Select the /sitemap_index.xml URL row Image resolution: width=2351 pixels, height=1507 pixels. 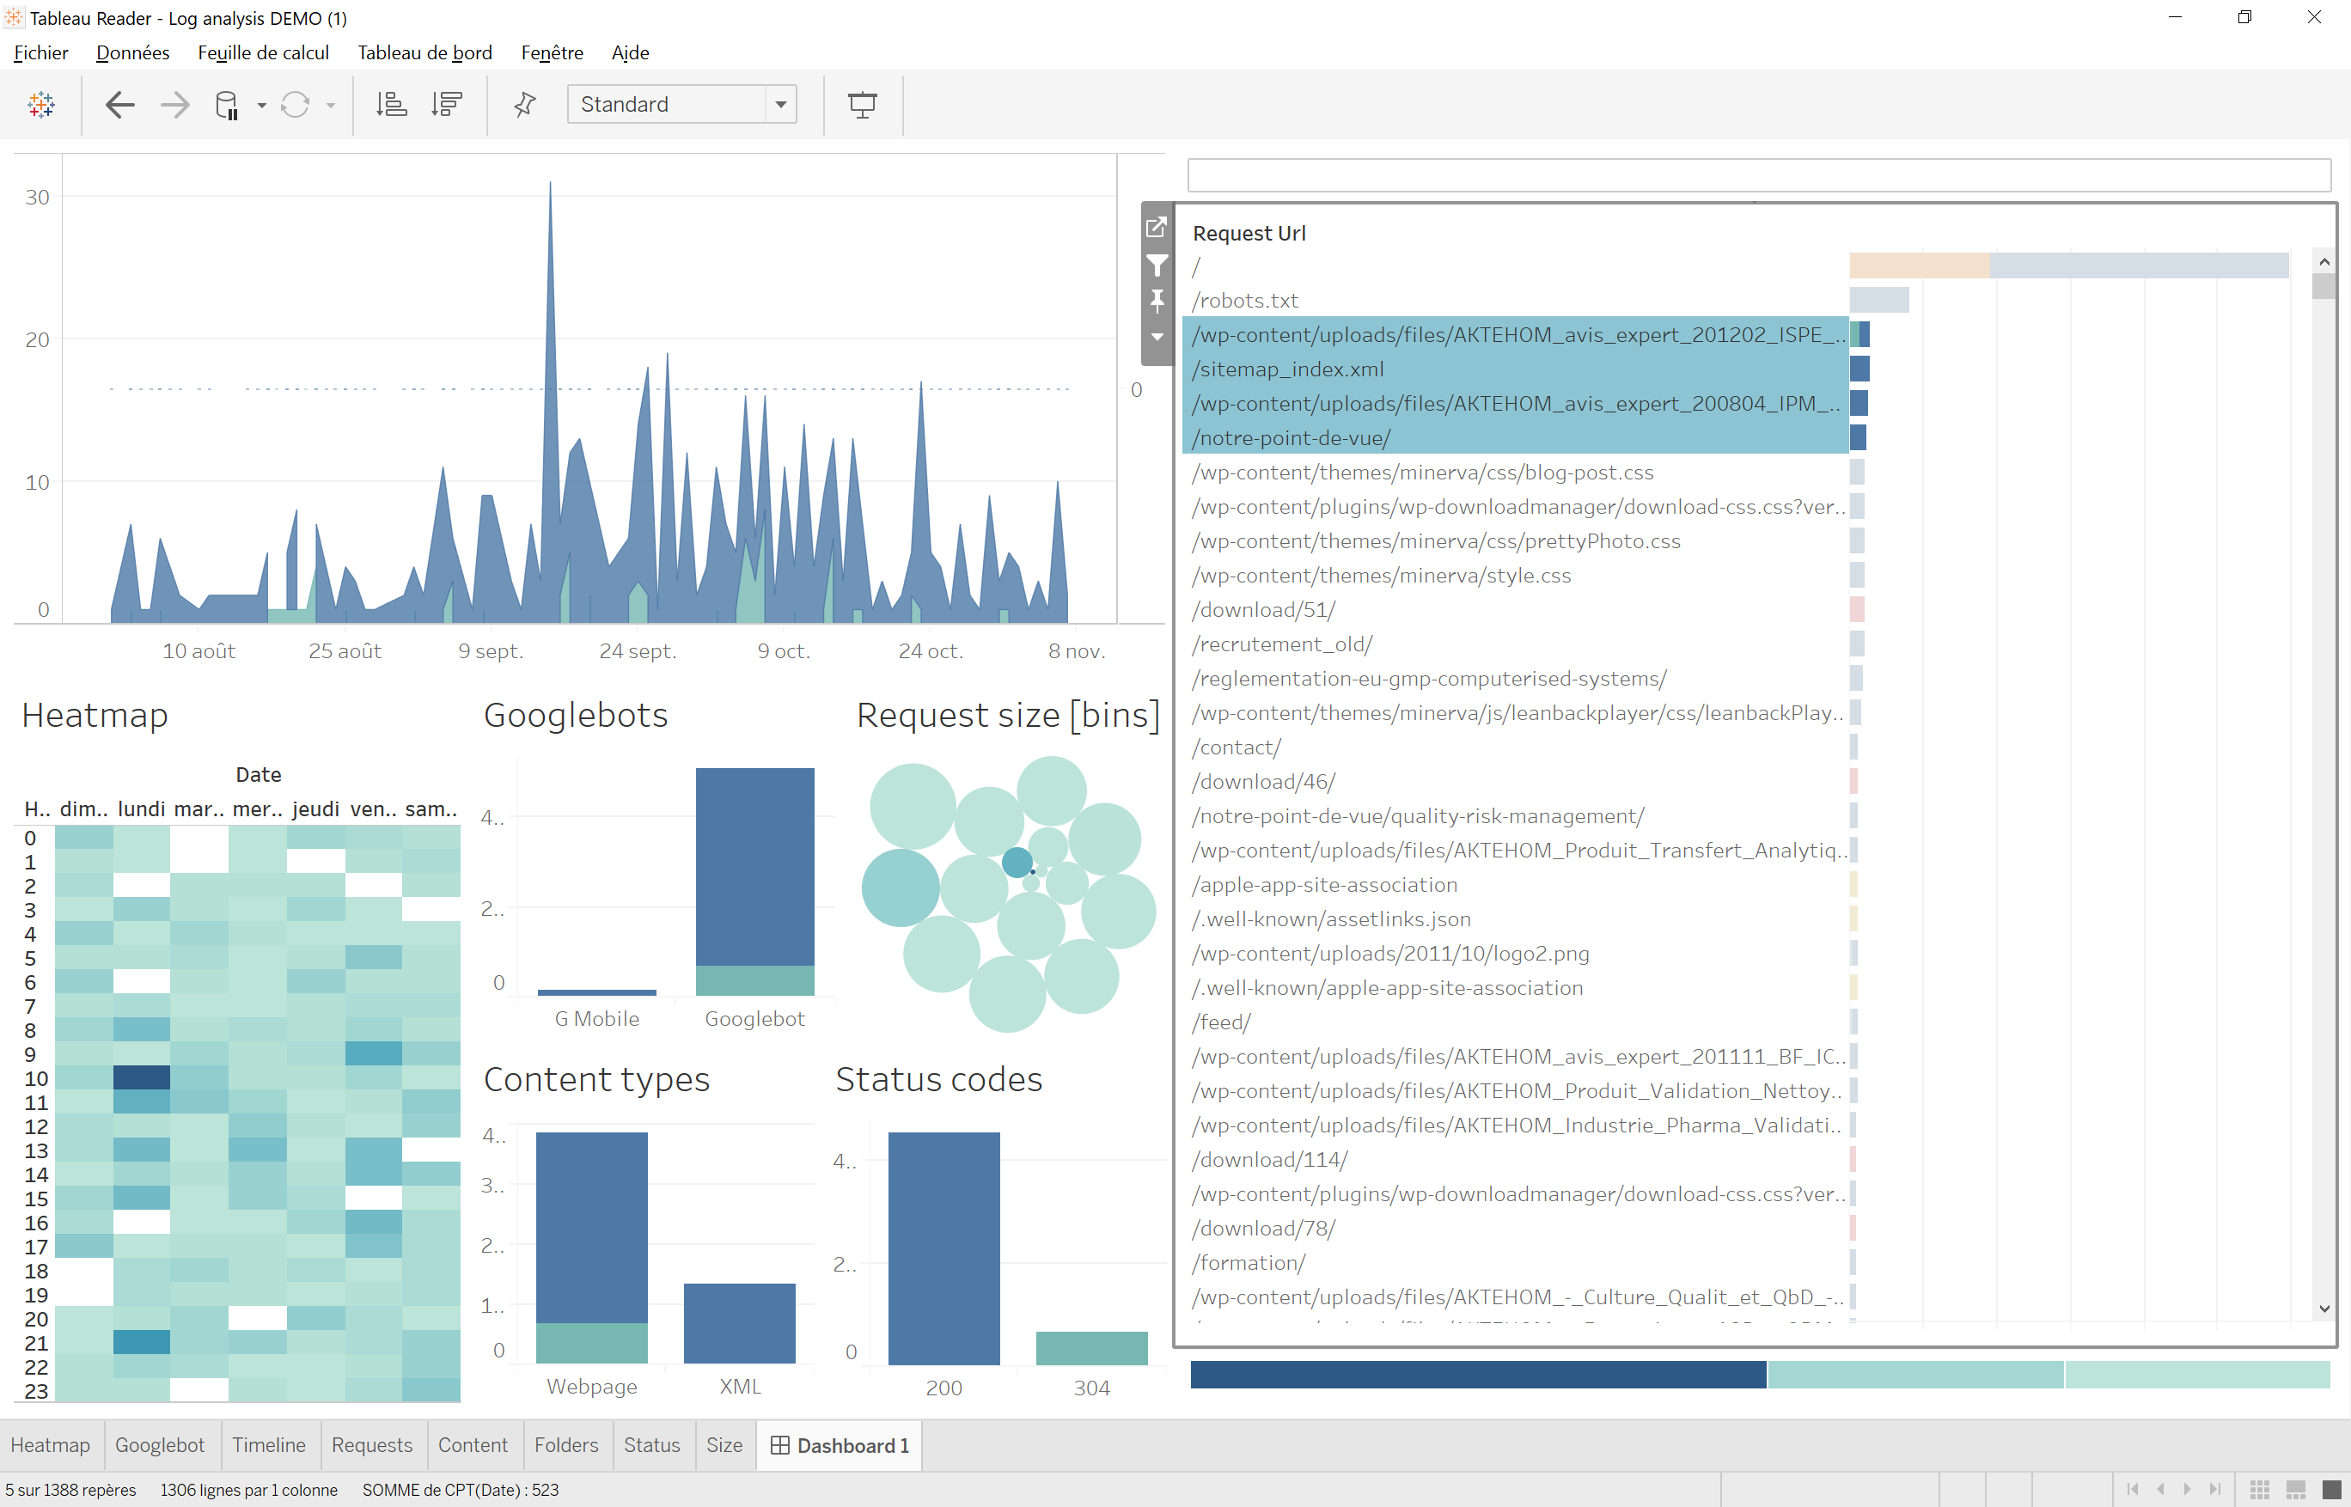[1287, 369]
